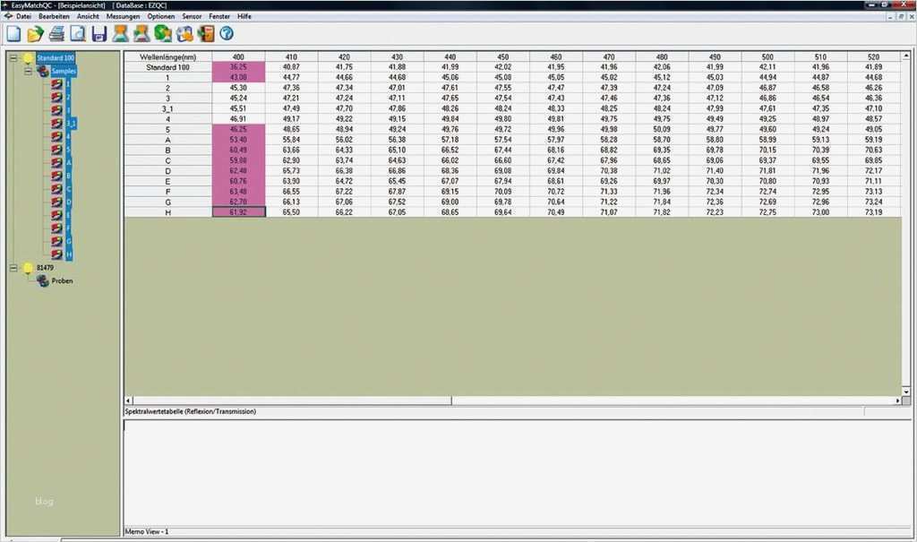
Task: Click cell 73,19 in row H
Action: point(874,212)
